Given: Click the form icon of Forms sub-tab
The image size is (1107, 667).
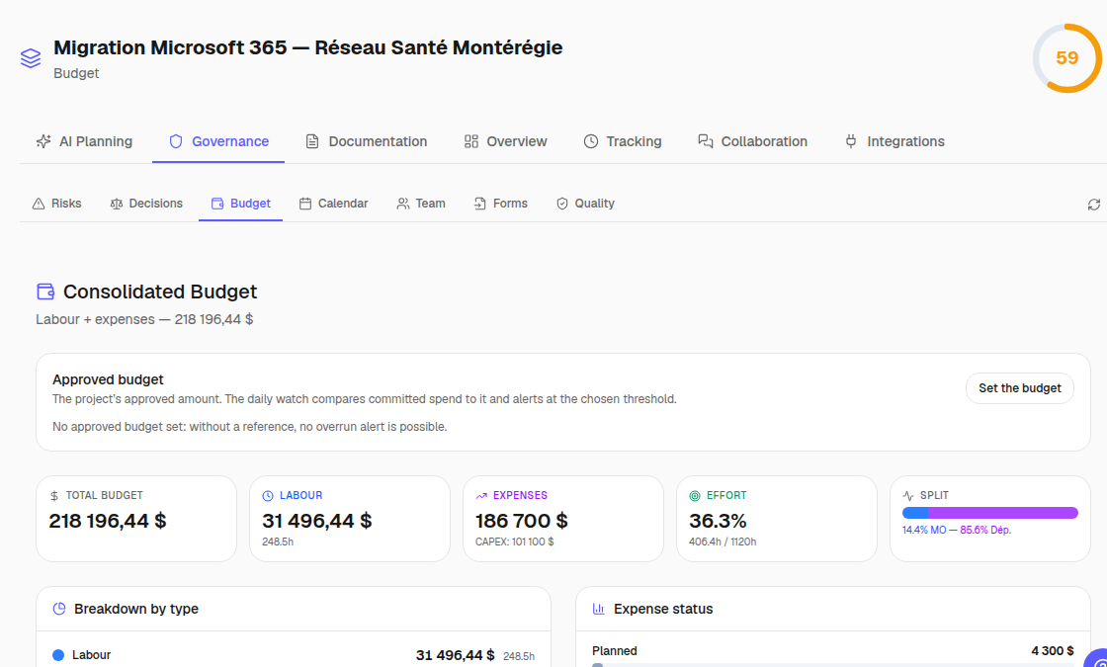Looking at the screenshot, I should click(480, 204).
